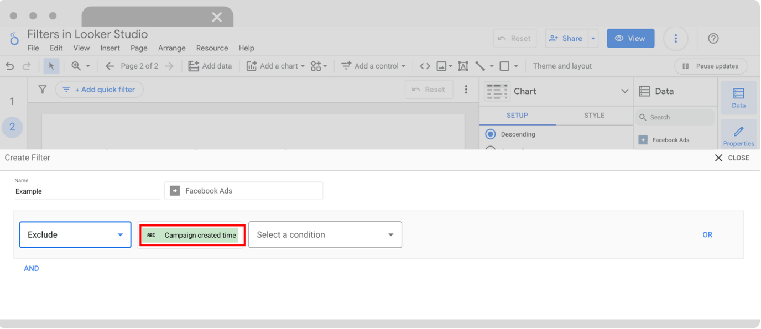Click the Campaign created time field chip
761x329 pixels.
pyautogui.click(x=191, y=234)
